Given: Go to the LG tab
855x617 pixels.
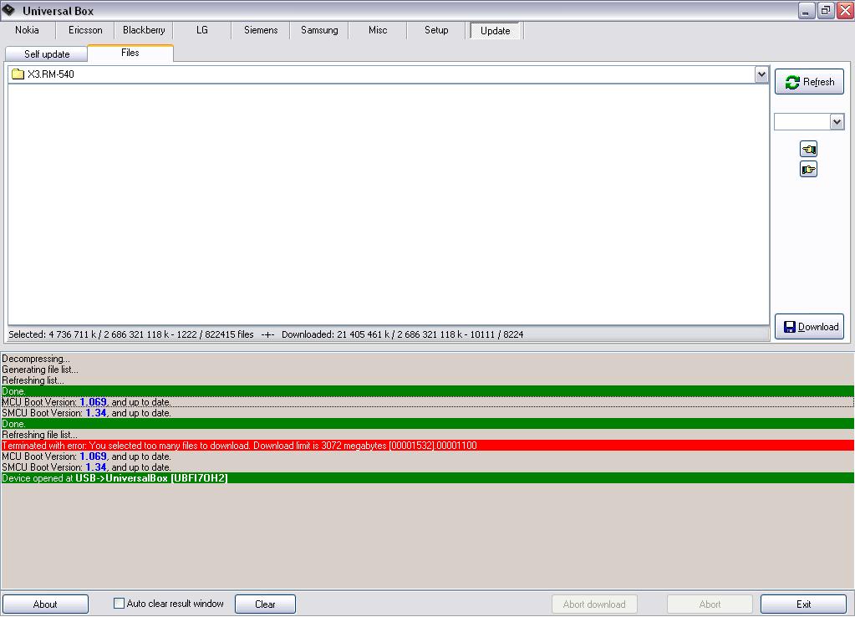Looking at the screenshot, I should click(202, 30).
